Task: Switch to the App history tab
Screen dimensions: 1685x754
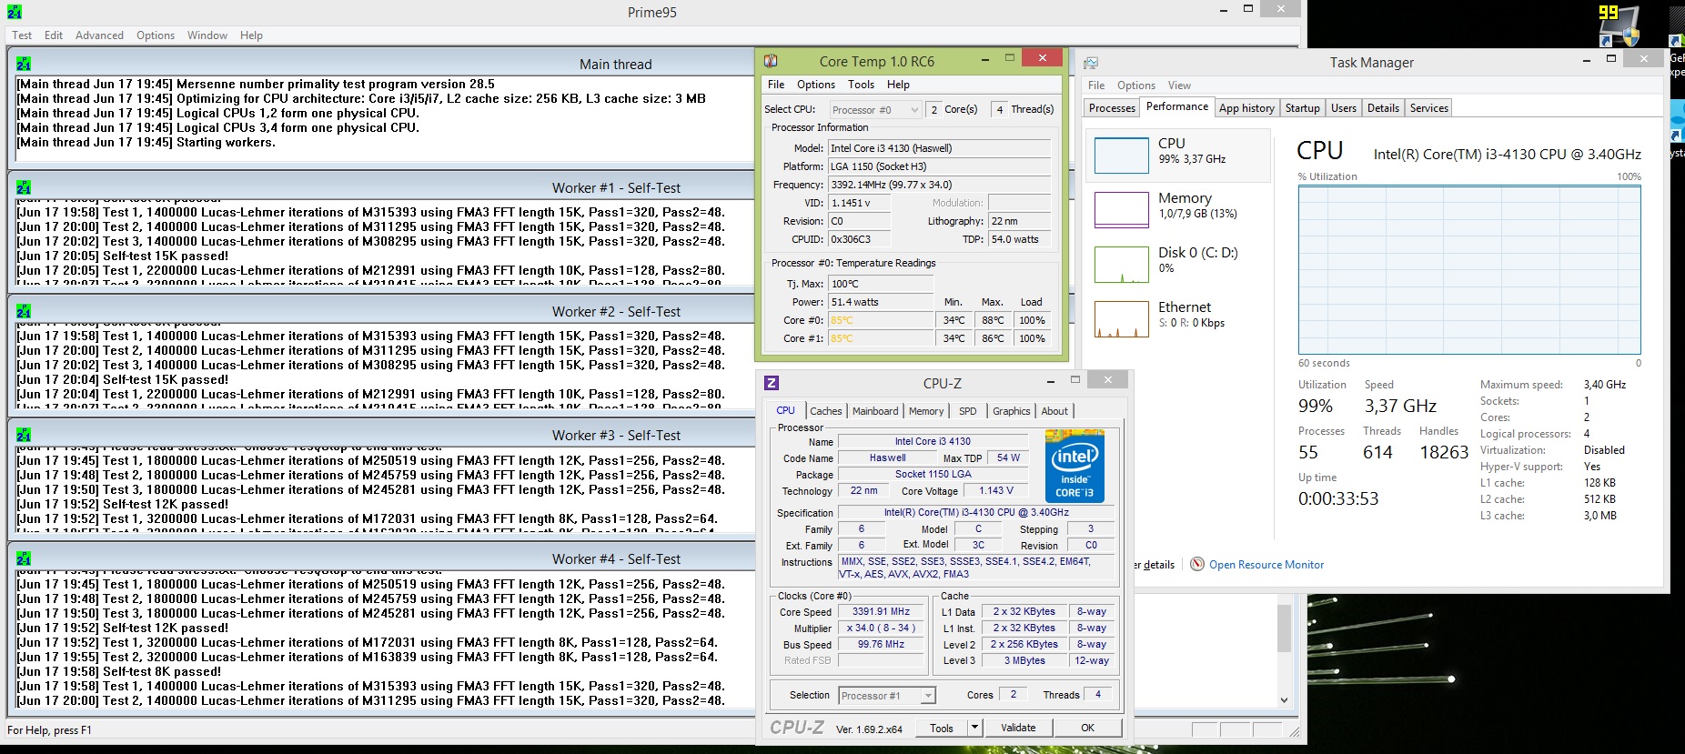Action: [x=1246, y=108]
